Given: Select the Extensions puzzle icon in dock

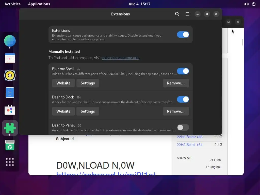Looking at the screenshot, I should (10, 128).
